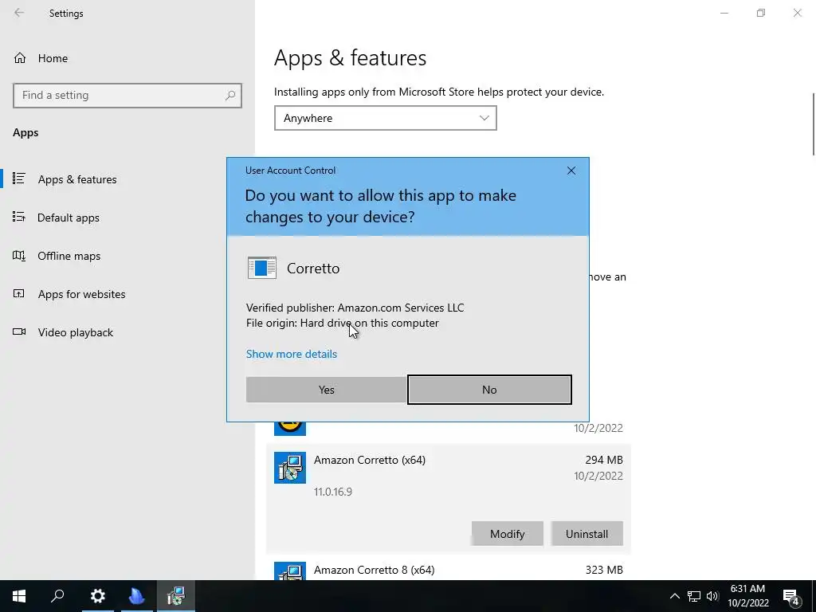Select the Amazon Corretto 8 (x64) entry
The width and height of the screenshot is (816, 612).
(x=448, y=570)
